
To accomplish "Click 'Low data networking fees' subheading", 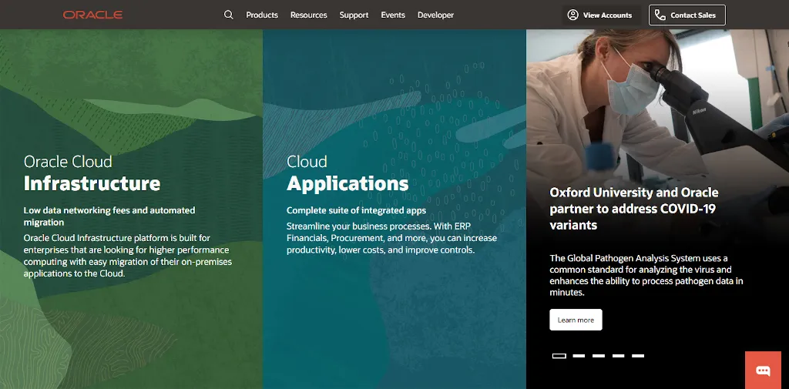I will 109,216.
